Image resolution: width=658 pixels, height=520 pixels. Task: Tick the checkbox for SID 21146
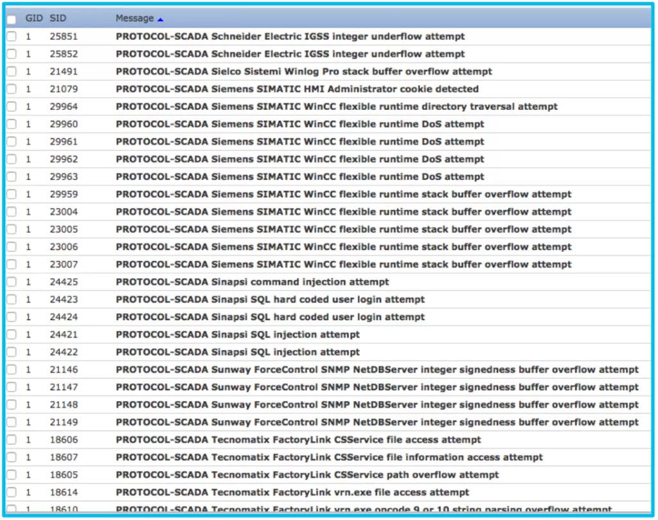click(12, 370)
